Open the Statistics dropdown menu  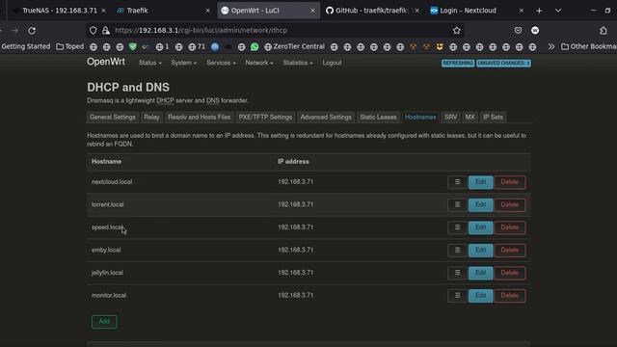click(x=298, y=63)
